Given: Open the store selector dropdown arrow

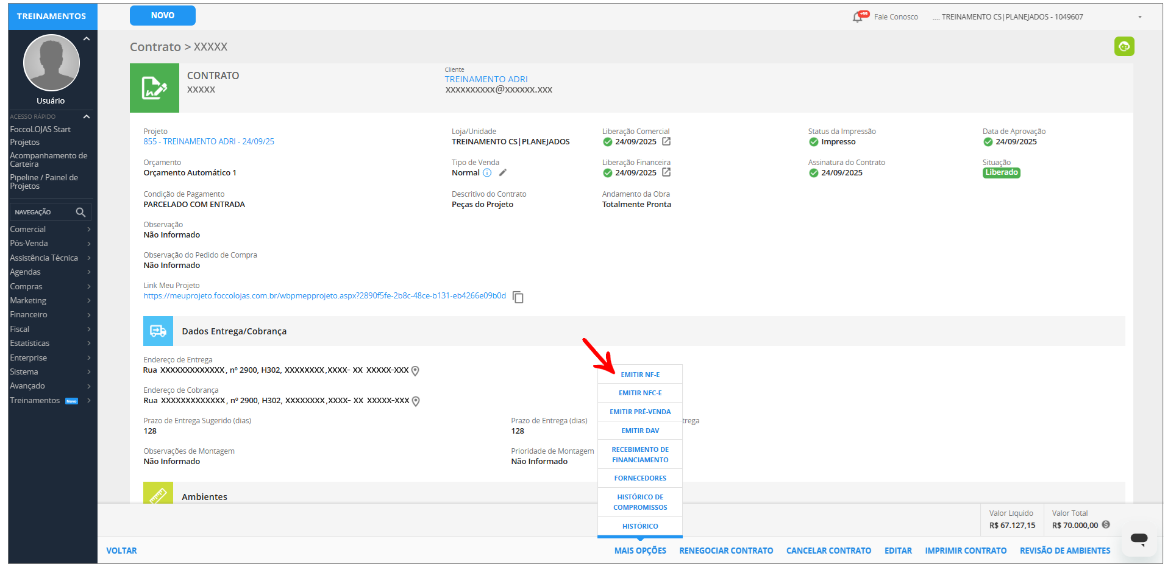Looking at the screenshot, I should [x=1140, y=17].
